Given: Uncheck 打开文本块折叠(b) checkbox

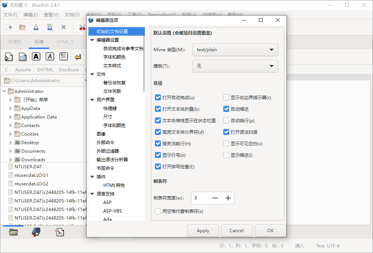Looking at the screenshot, I should click(158, 109).
